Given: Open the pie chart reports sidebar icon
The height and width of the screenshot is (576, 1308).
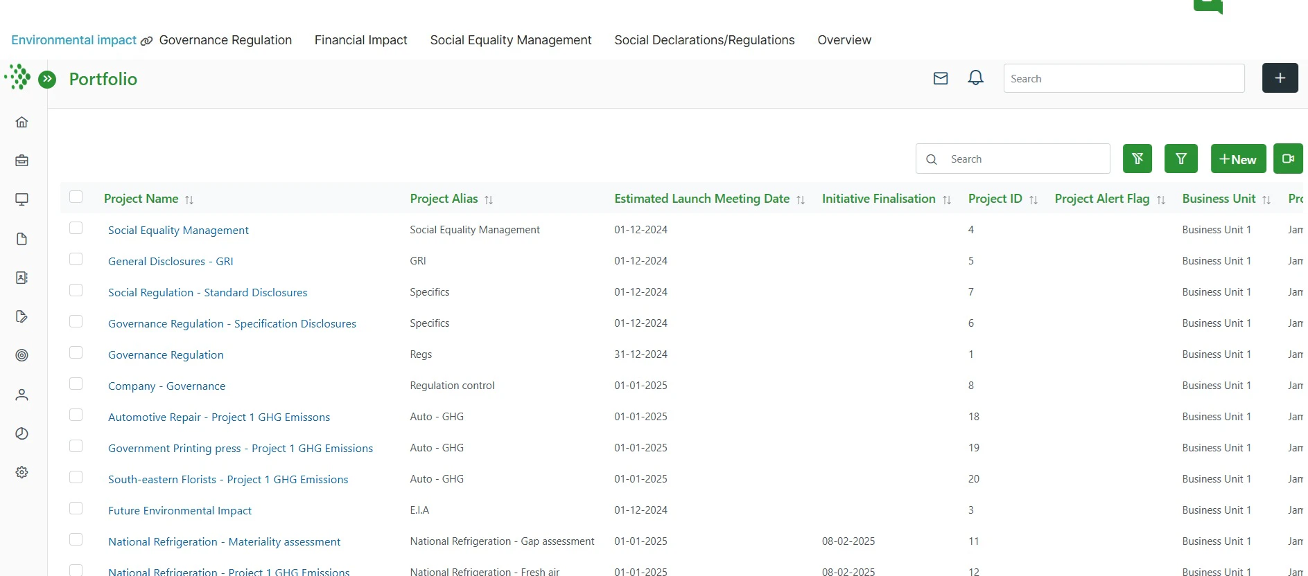Looking at the screenshot, I should 21,433.
